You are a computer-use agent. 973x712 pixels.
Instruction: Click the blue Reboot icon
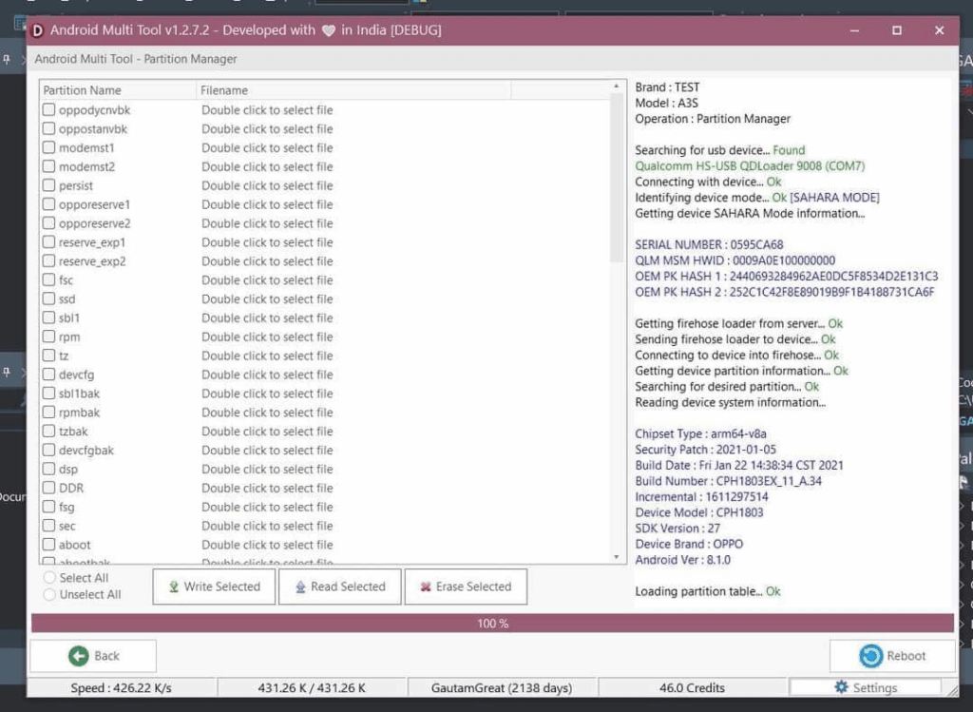(x=870, y=656)
